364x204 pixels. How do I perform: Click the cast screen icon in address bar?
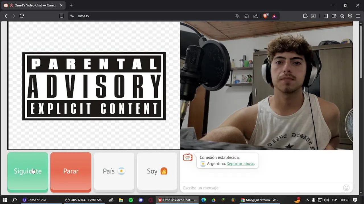tap(247, 16)
